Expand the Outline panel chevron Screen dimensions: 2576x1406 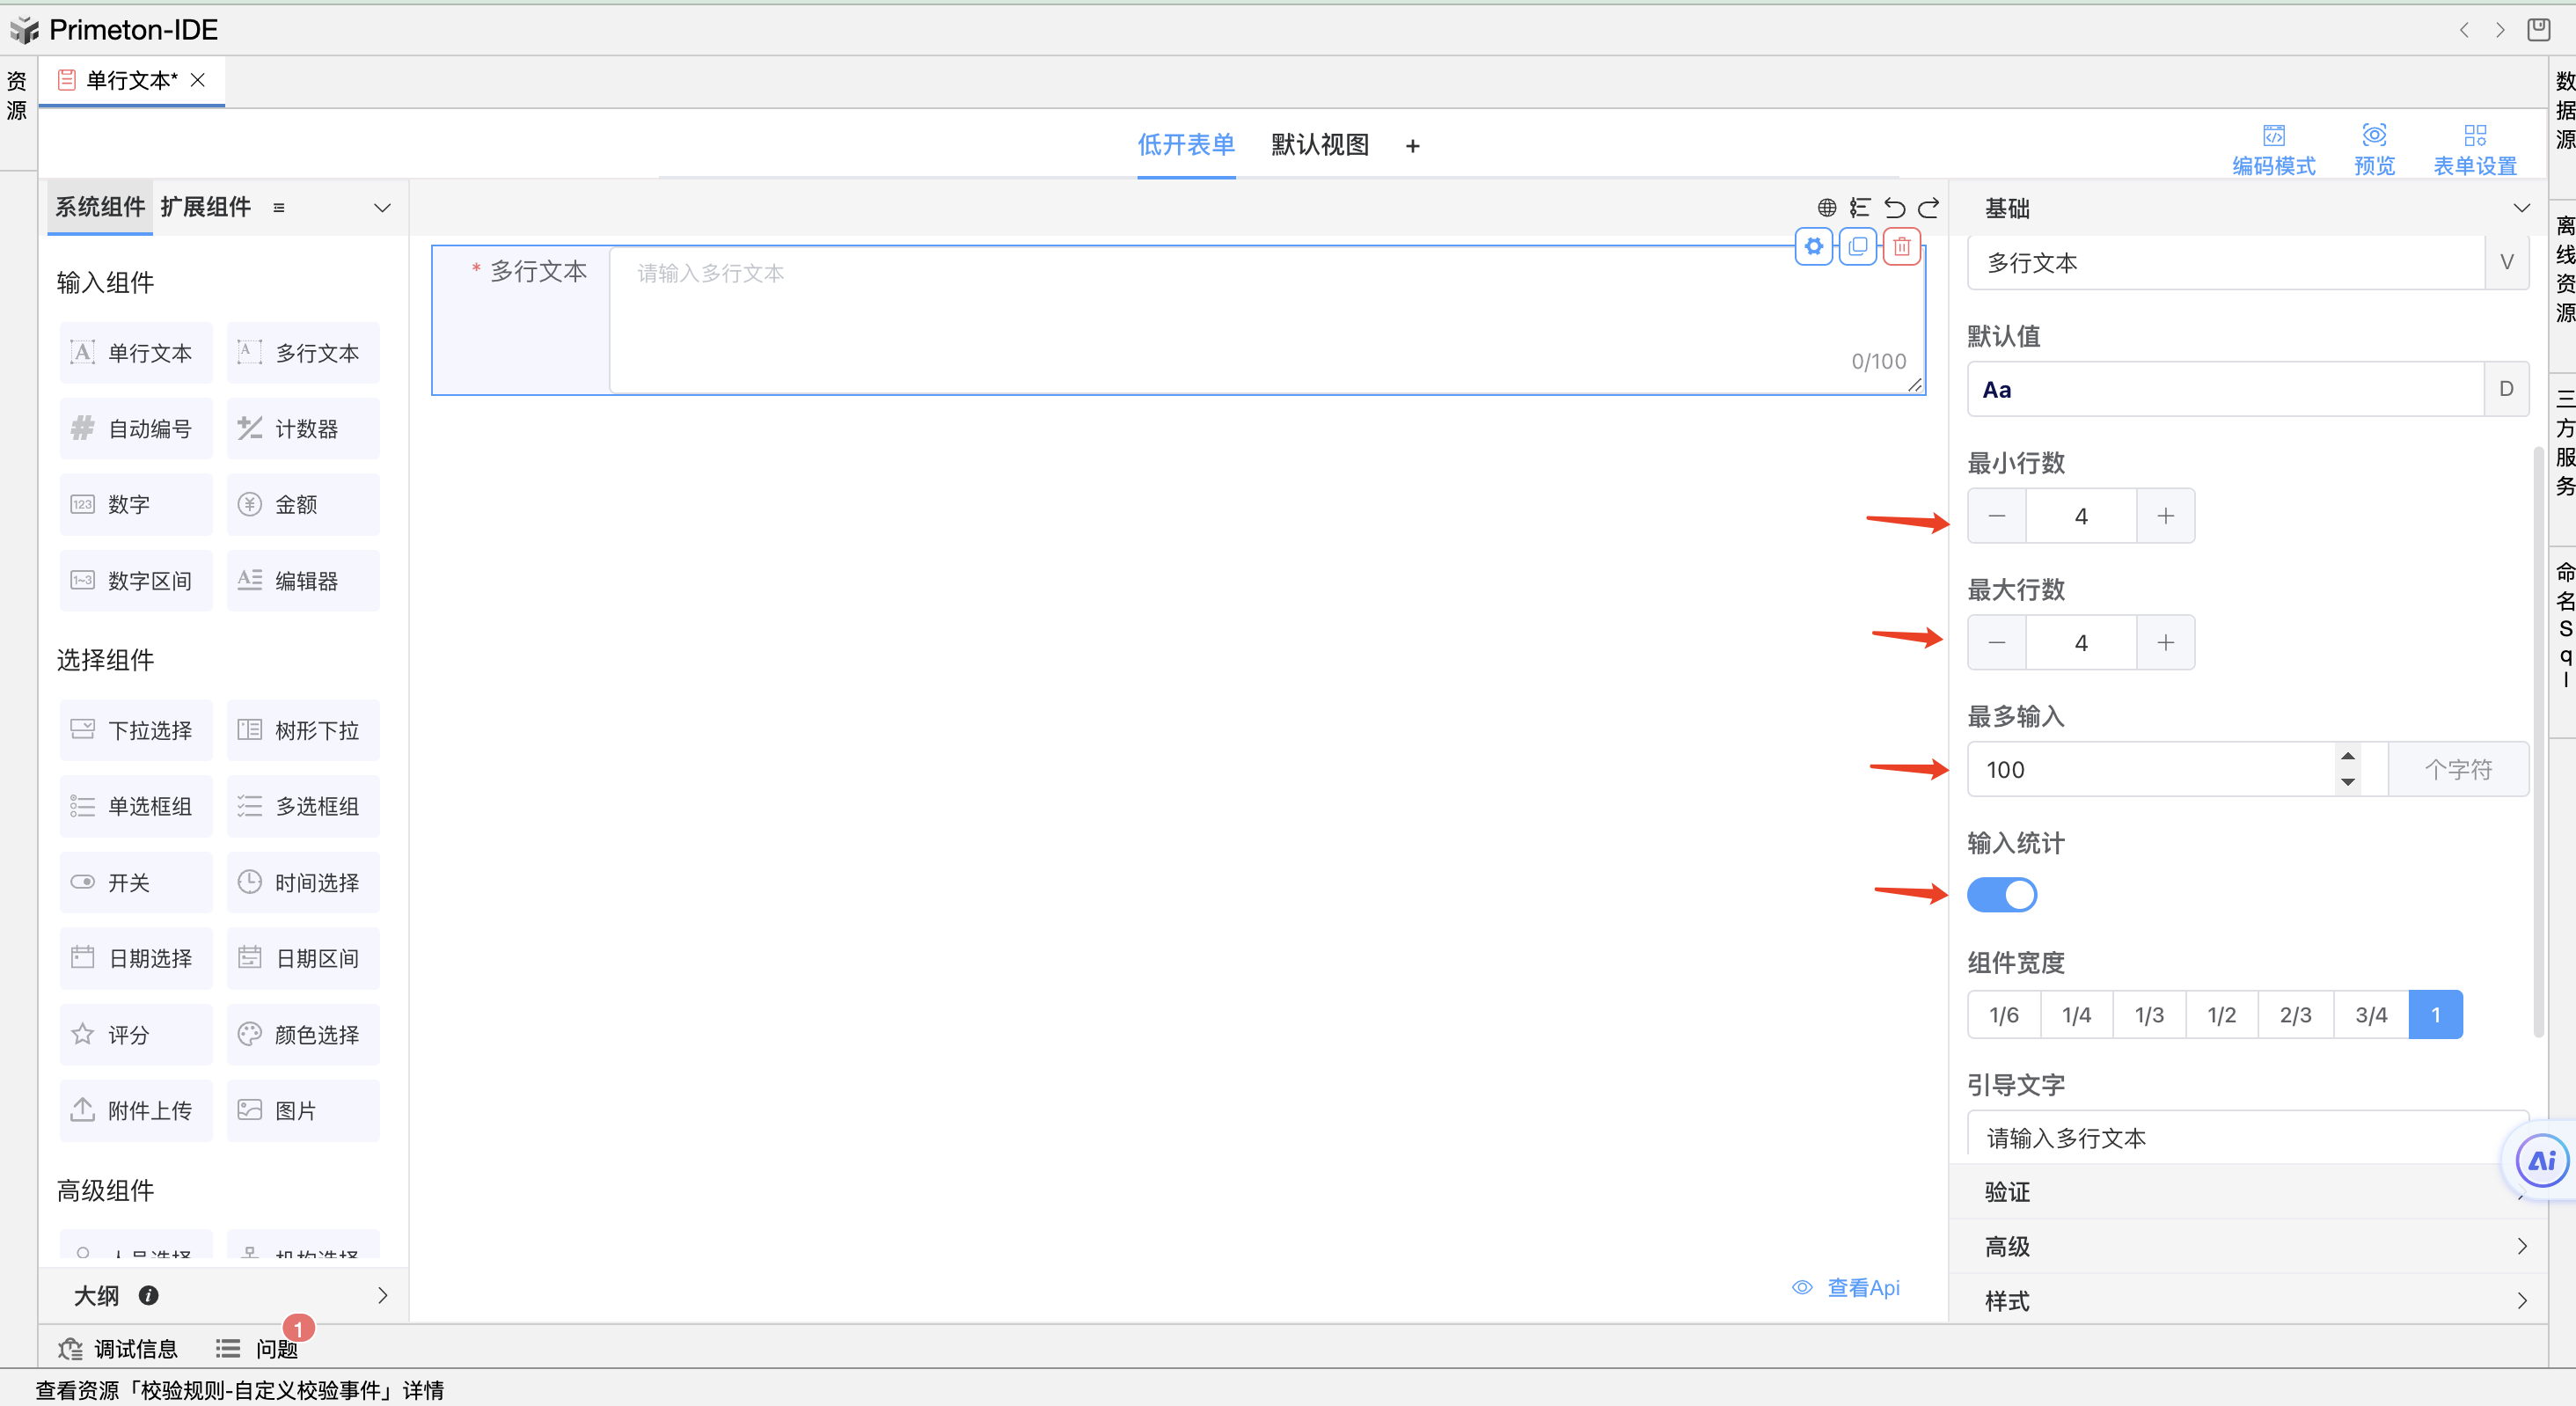(382, 1295)
